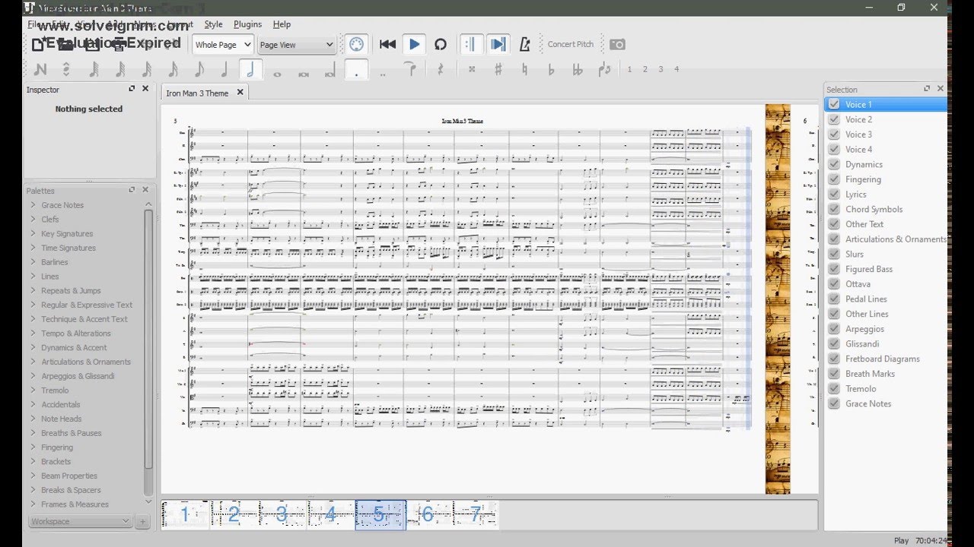Toggle pan score during playback icon

498,44
